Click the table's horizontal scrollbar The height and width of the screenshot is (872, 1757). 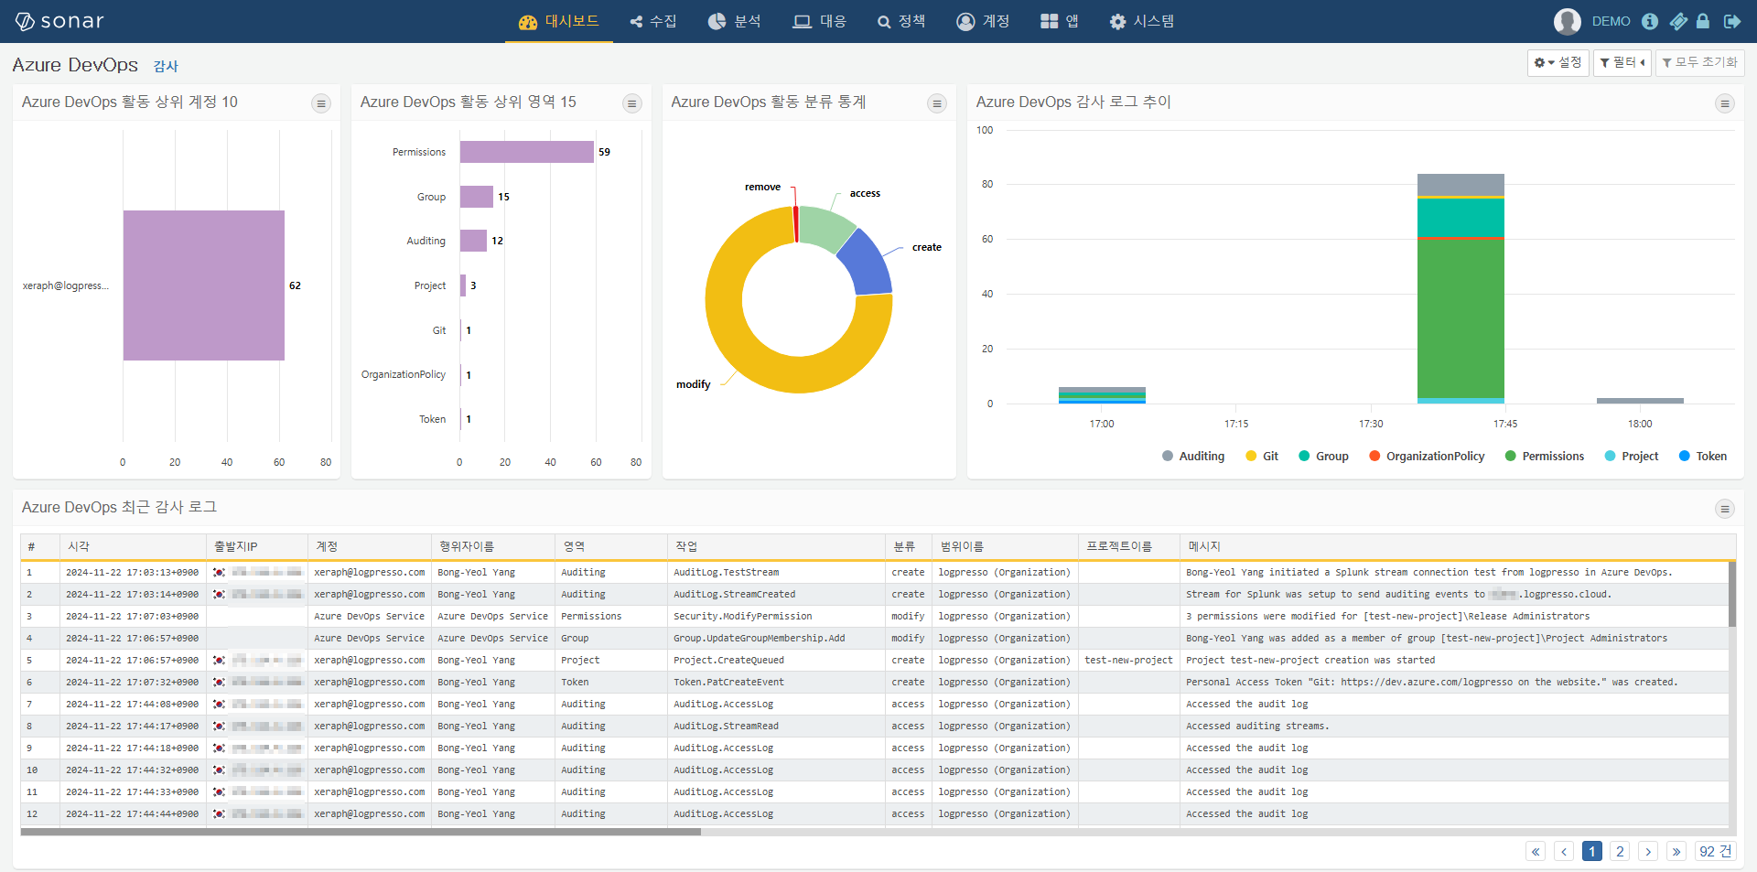pos(361,832)
